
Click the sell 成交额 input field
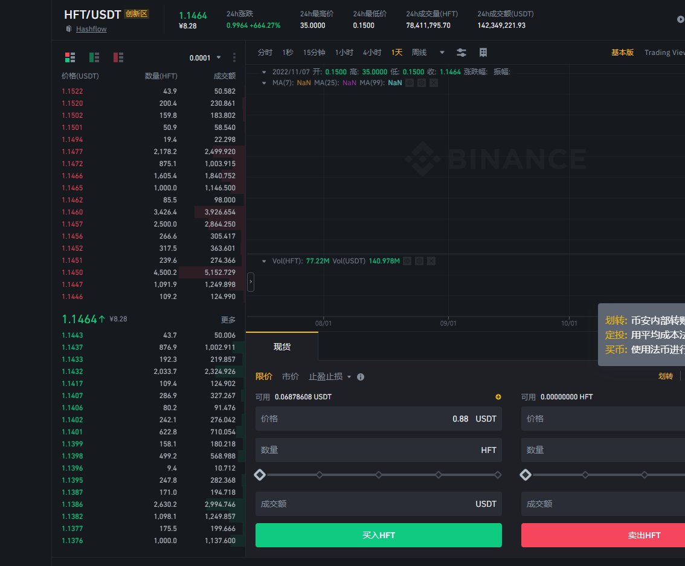(603, 504)
